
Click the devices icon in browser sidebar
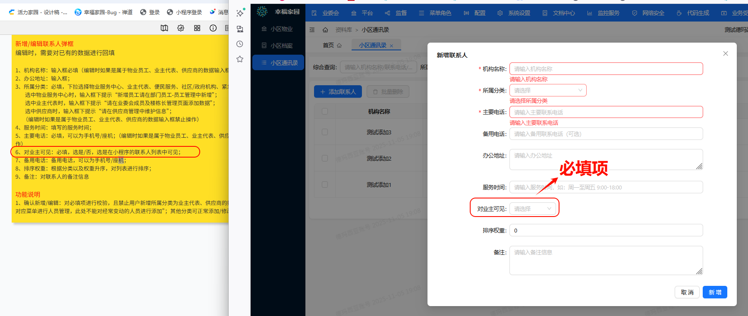[240, 29]
